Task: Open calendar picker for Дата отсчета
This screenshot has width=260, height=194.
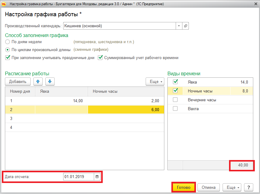Action: [x=97, y=177]
